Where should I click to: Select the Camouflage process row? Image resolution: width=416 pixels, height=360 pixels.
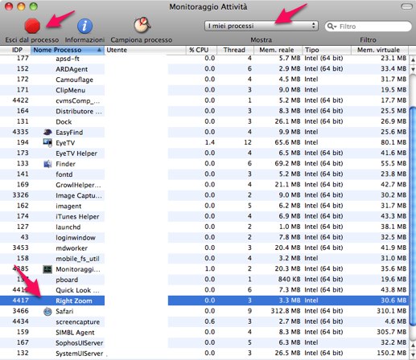(x=204, y=80)
